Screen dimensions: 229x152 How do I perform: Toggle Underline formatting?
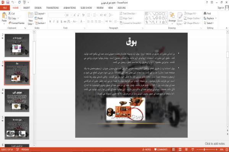[58, 22]
